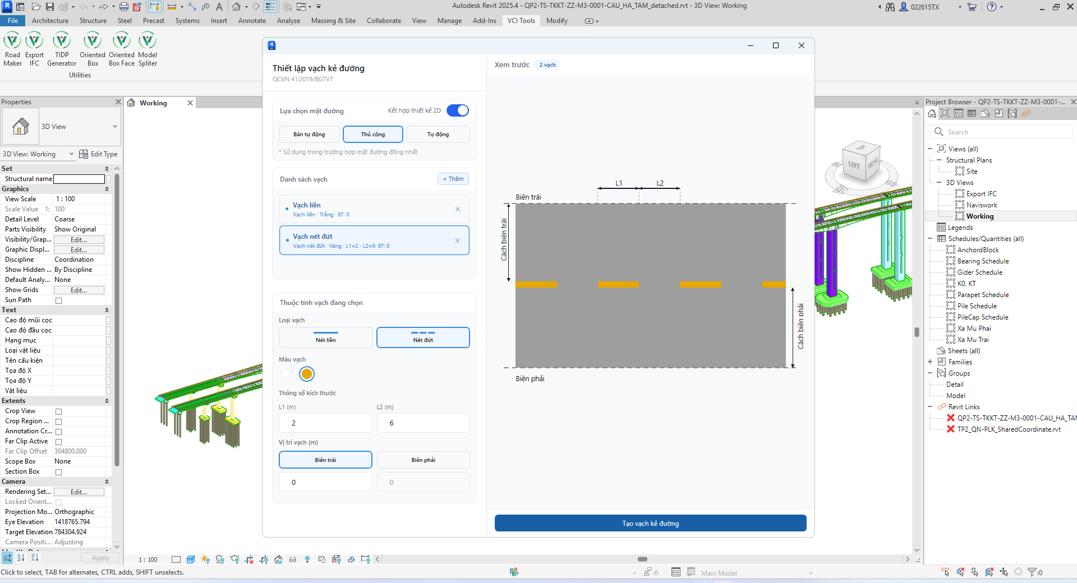Add a new line with Thêm

coord(453,179)
